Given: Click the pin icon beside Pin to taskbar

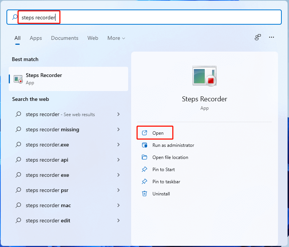Looking at the screenshot, I should tap(144, 181).
